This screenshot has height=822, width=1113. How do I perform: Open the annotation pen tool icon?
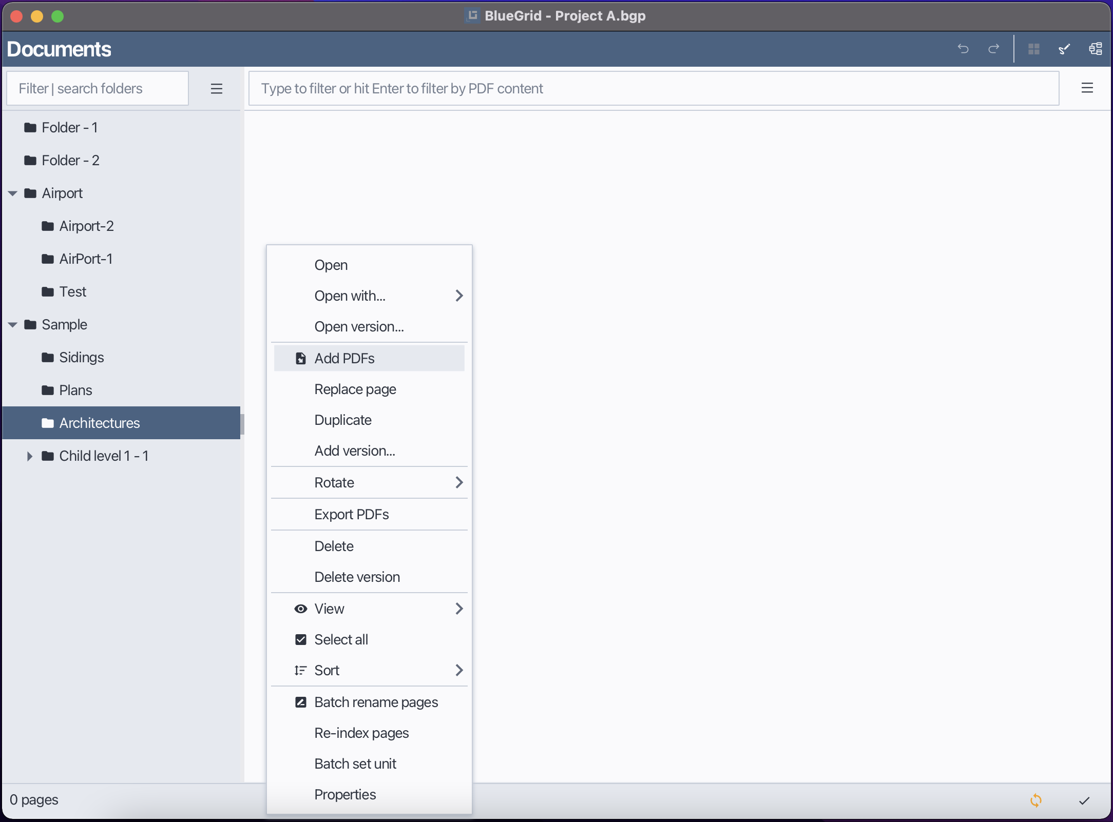pyautogui.click(x=1064, y=49)
